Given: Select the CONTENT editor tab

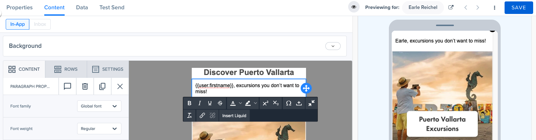Looking at the screenshot, I should [x=24, y=69].
